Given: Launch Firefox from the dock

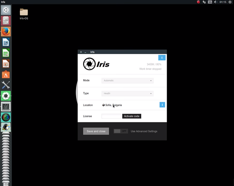Looking at the screenshot, I should tap(6, 31).
